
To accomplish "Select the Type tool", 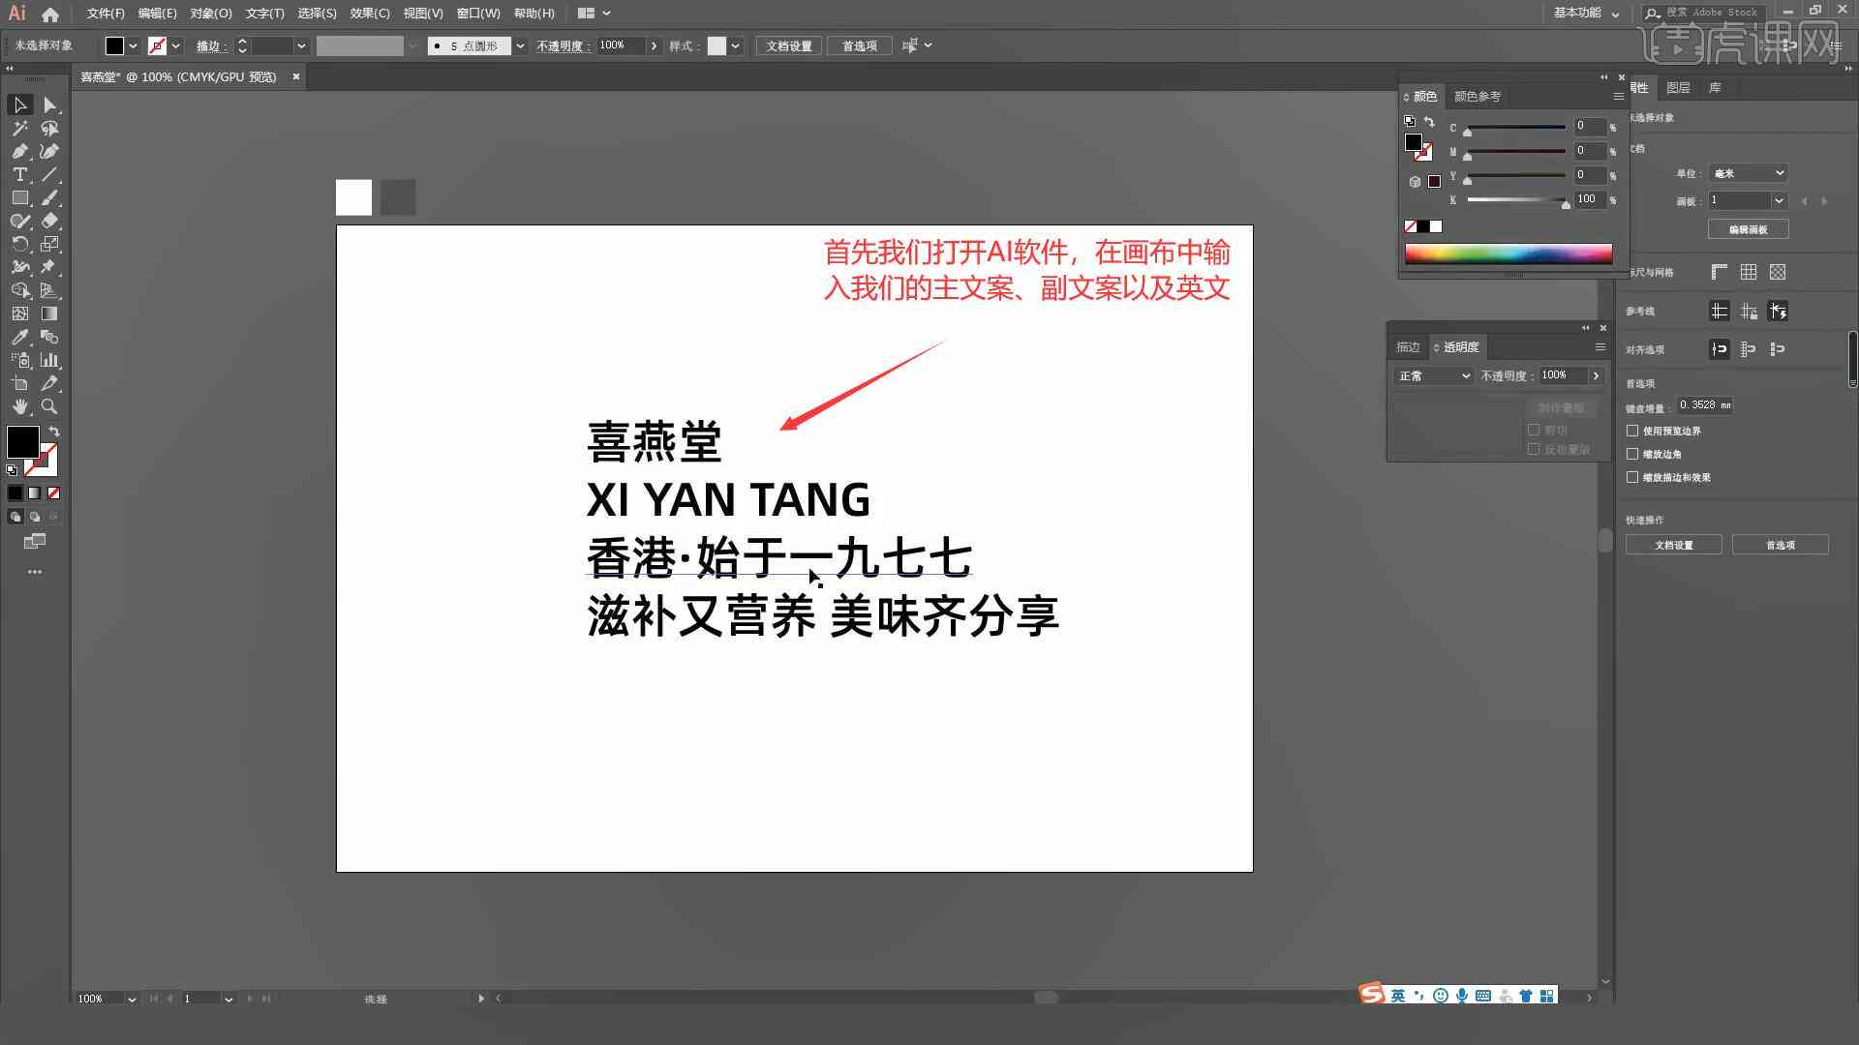I will [19, 175].
